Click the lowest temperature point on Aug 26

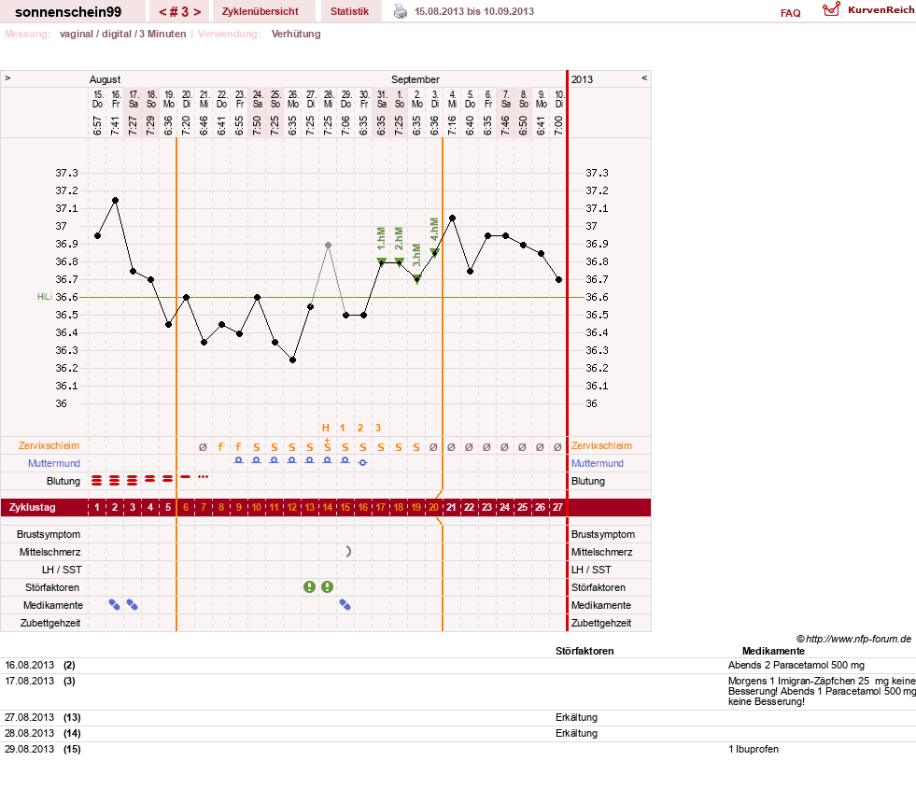click(x=292, y=359)
